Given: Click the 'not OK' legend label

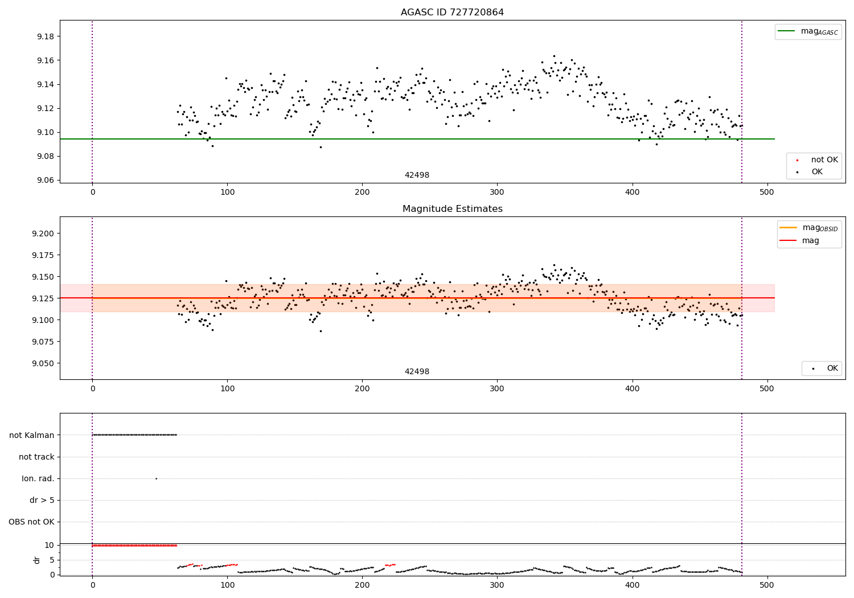Looking at the screenshot, I should 824,160.
